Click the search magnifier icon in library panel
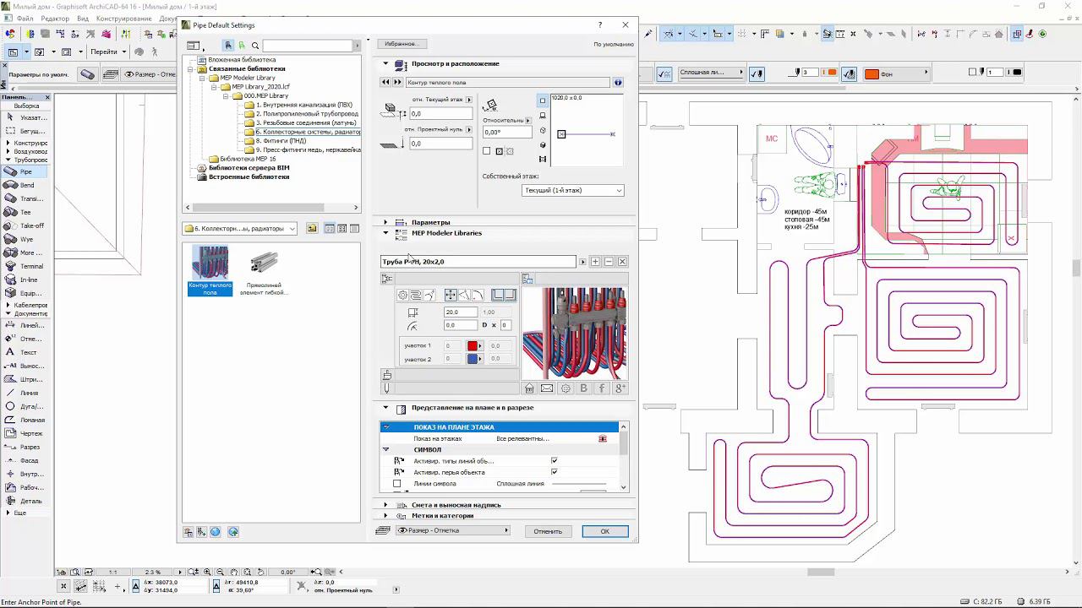 (255, 46)
